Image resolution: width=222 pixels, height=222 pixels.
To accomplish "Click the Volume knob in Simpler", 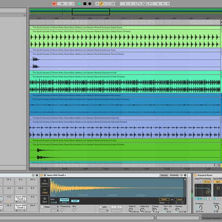I will coord(178,210).
